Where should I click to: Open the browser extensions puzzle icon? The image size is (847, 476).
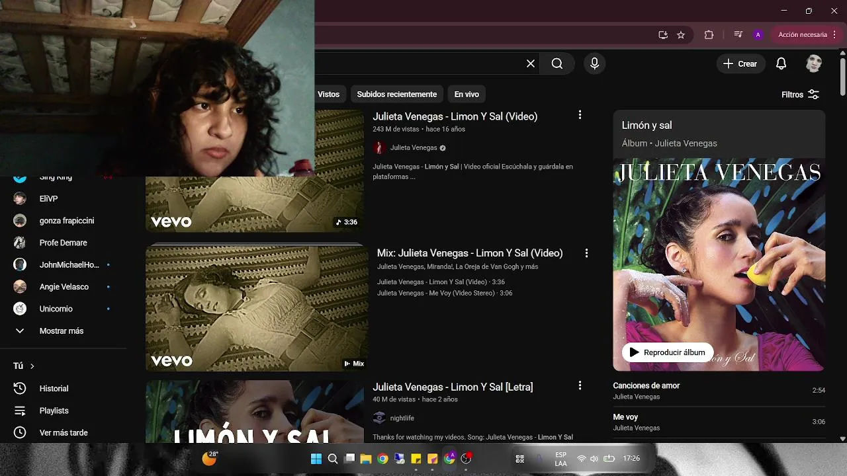pyautogui.click(x=709, y=35)
